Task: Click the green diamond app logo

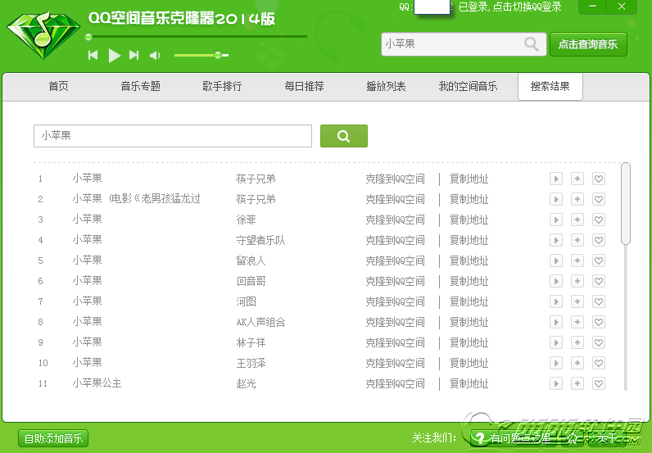Action: click(x=43, y=35)
